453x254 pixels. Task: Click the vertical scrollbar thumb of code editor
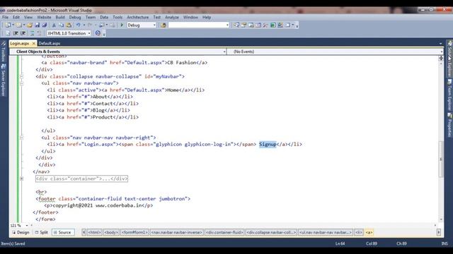(x=441, y=159)
